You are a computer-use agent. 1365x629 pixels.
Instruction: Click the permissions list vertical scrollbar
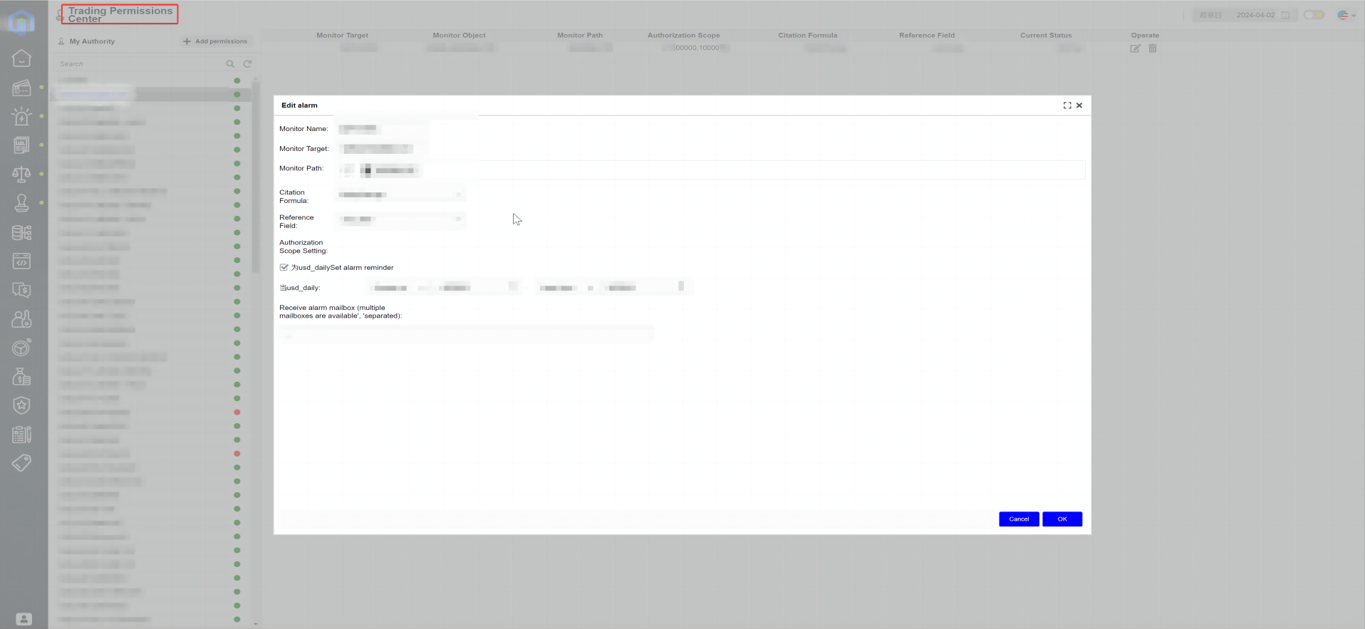(x=256, y=178)
